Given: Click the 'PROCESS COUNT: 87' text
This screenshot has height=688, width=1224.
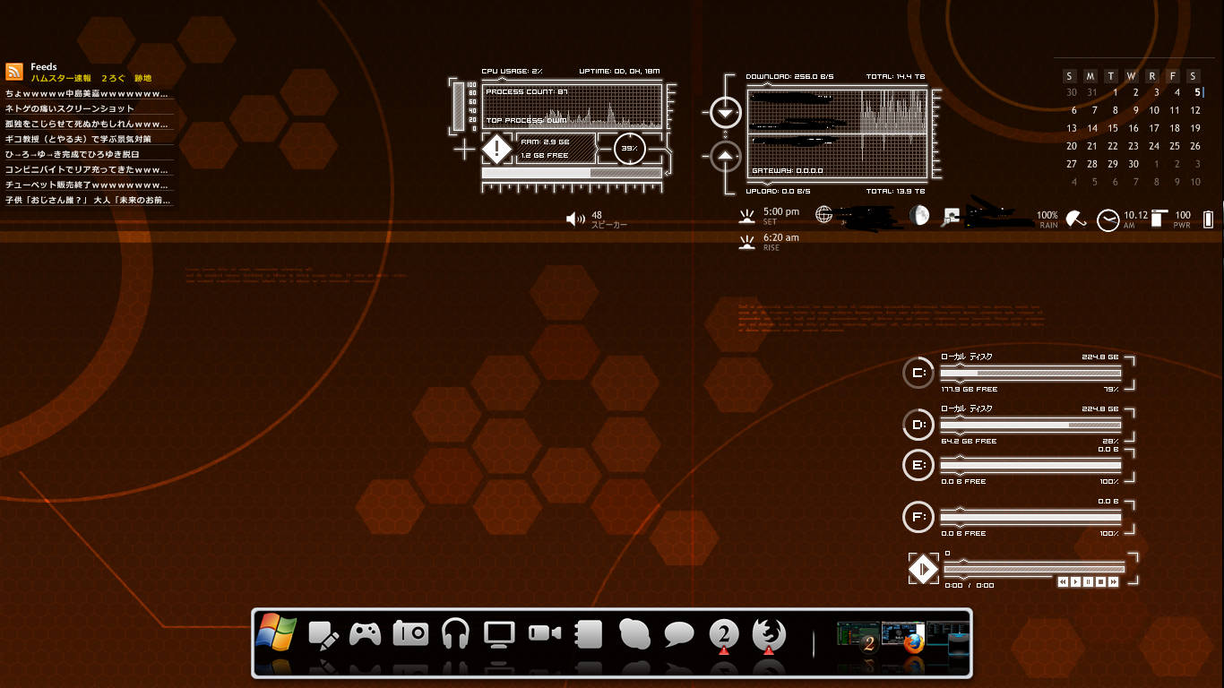Looking at the screenshot, I should tap(527, 92).
